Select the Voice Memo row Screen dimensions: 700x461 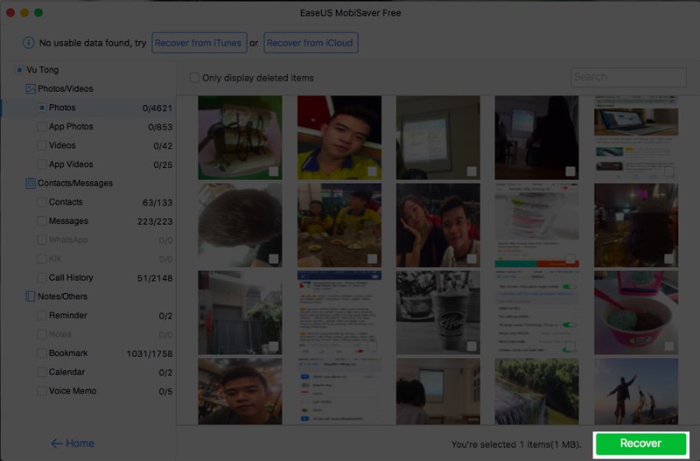(88, 391)
